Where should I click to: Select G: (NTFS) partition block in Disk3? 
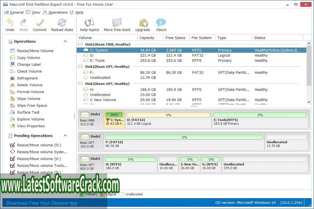click(x=211, y=164)
